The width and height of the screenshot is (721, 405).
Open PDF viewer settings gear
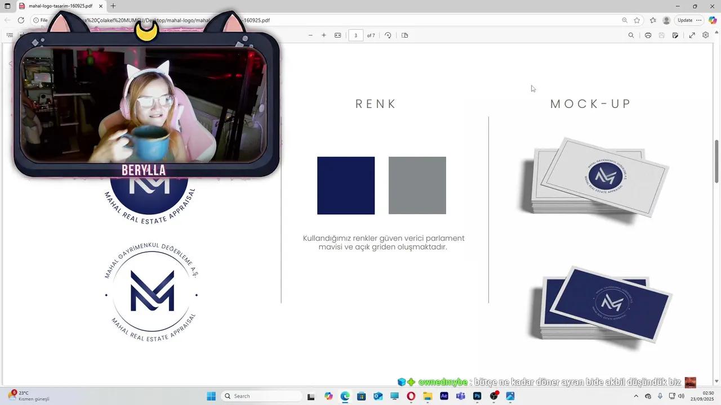tap(706, 35)
